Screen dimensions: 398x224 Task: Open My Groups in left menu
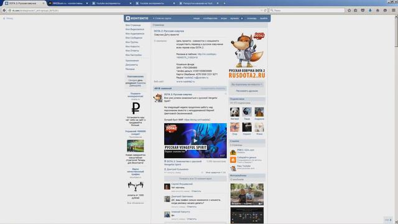(x=132, y=42)
